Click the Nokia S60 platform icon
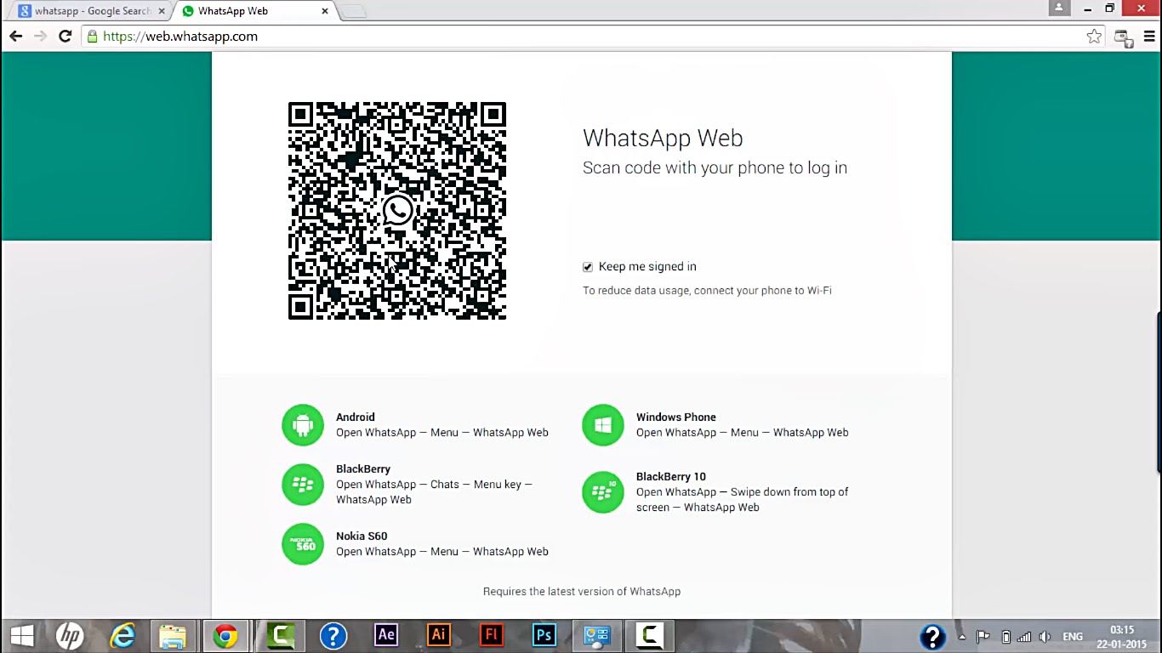This screenshot has height=653, width=1162. tap(303, 544)
